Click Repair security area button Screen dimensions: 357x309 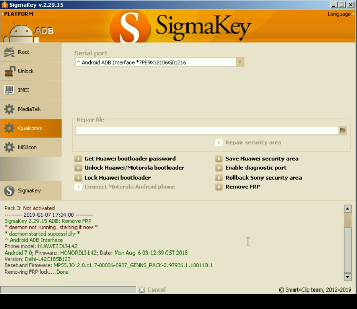249,143
